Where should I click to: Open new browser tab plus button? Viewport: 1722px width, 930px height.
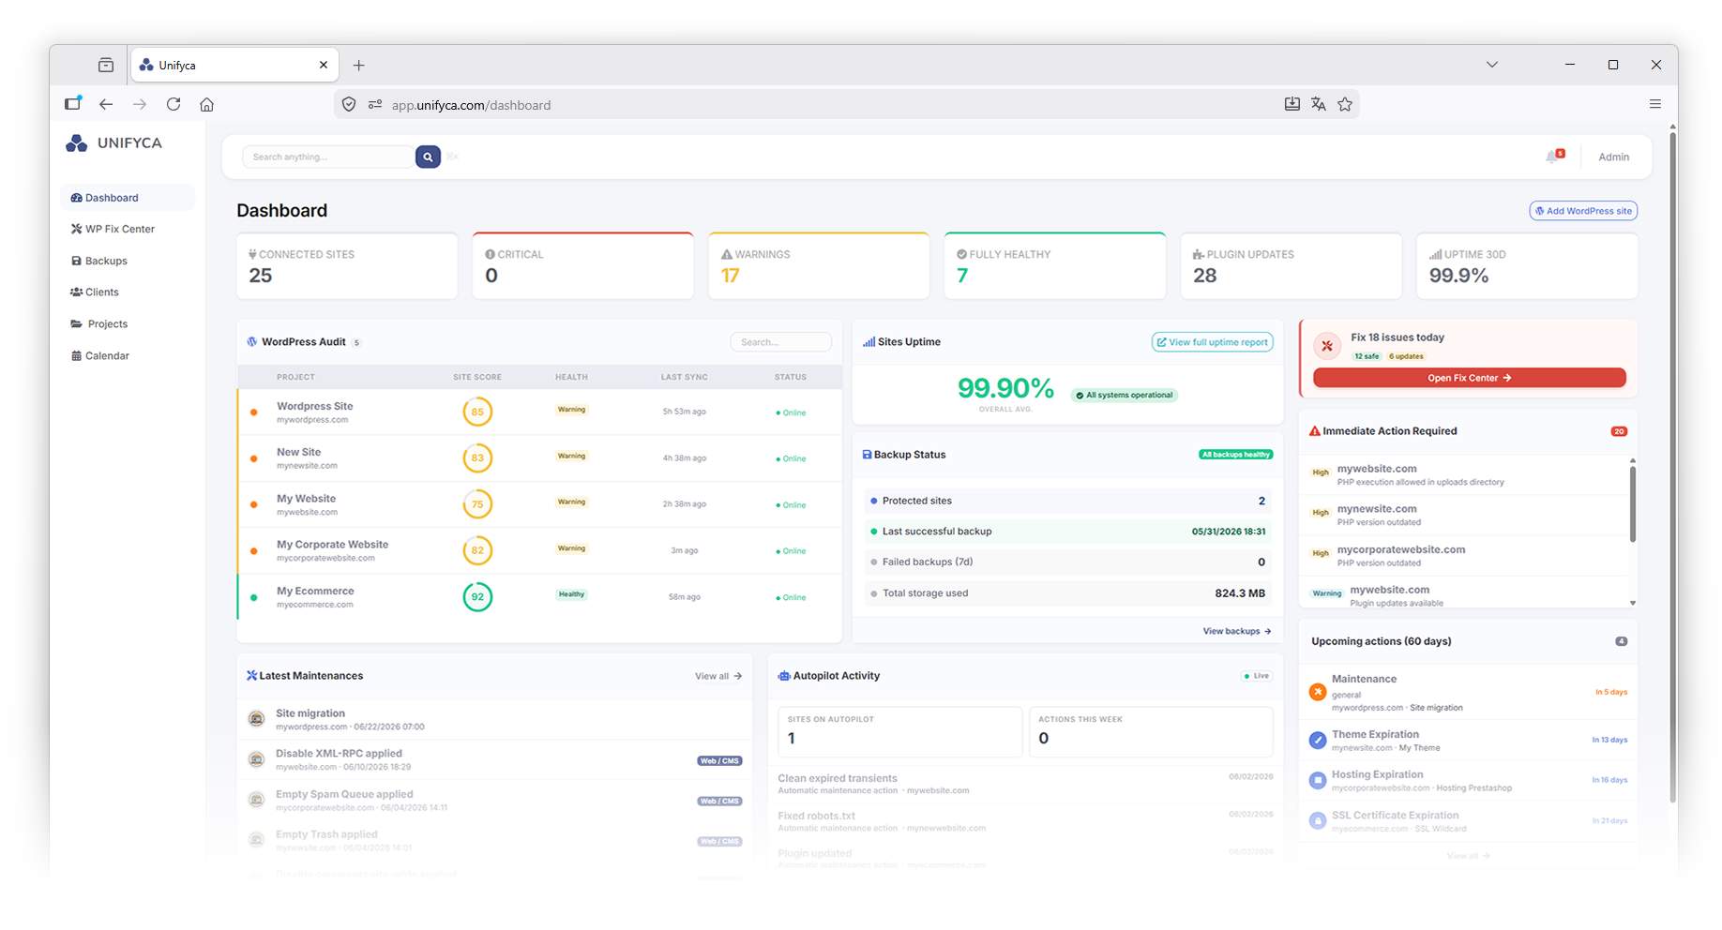358,65
